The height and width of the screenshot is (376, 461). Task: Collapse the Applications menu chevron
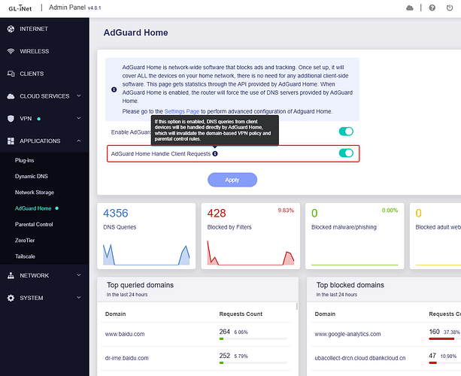click(77, 141)
